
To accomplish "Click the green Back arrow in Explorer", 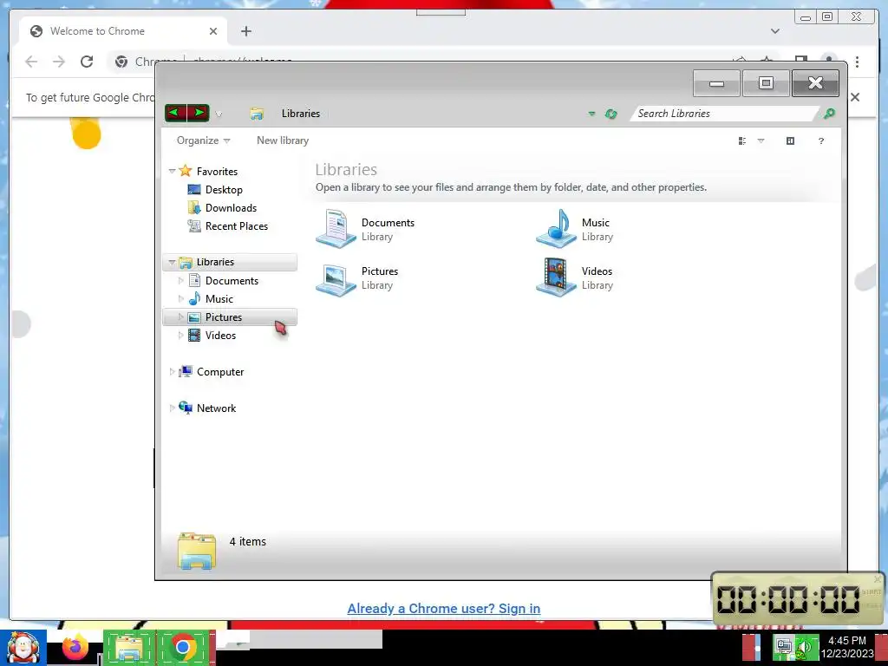I will [x=175, y=113].
